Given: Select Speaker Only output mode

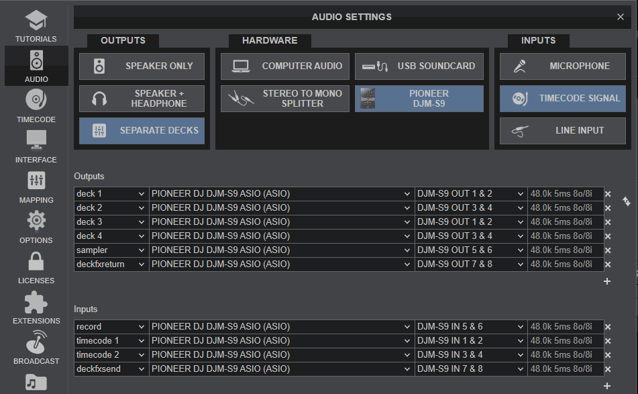Looking at the screenshot, I should pos(142,66).
